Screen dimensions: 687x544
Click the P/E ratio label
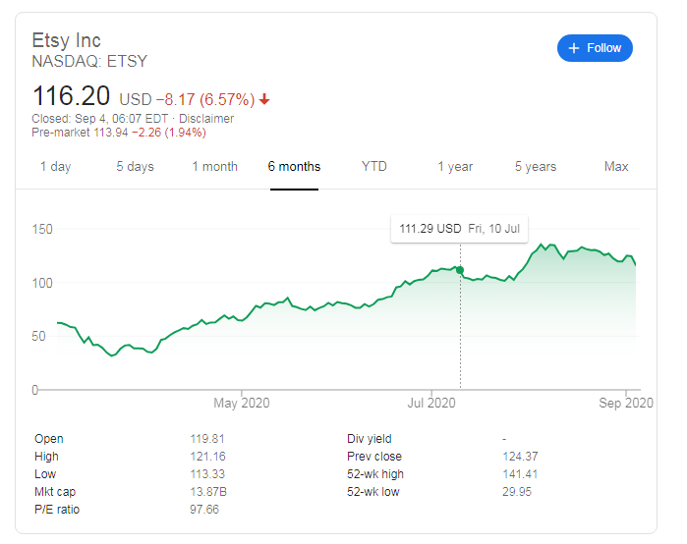tap(57, 510)
